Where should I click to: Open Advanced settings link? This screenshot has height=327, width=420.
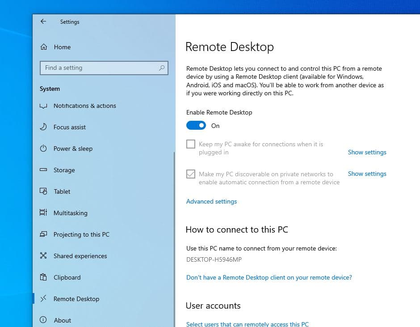click(x=211, y=201)
